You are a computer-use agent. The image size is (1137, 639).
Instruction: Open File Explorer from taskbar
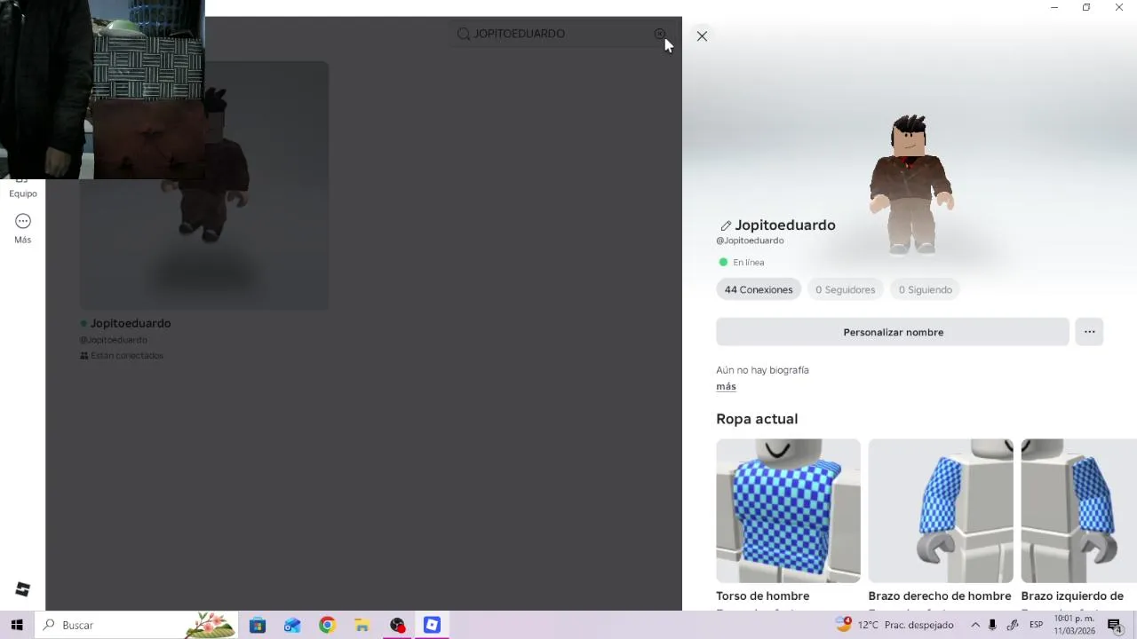(362, 625)
